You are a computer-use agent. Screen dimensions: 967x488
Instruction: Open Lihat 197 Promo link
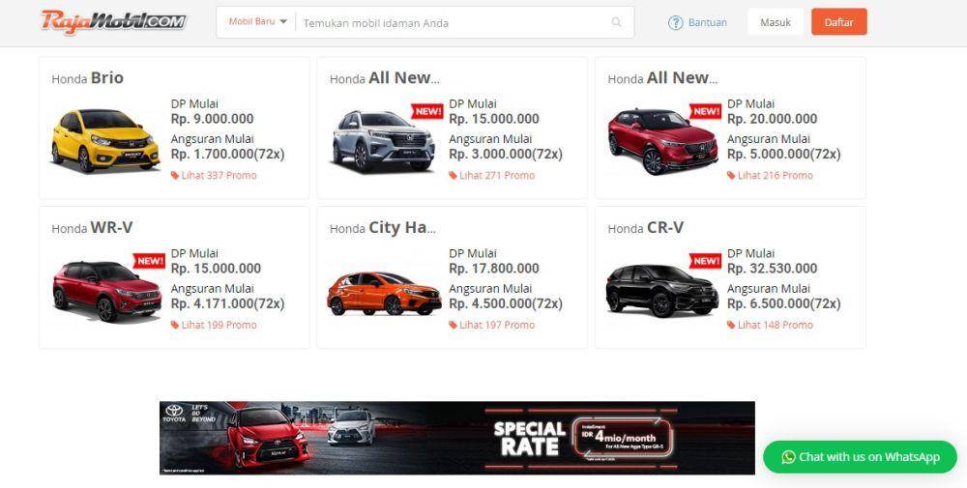497,326
